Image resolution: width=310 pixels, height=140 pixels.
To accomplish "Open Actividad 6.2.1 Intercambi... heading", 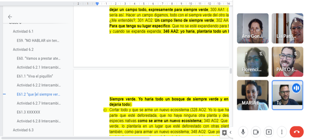I will point(39,67).
